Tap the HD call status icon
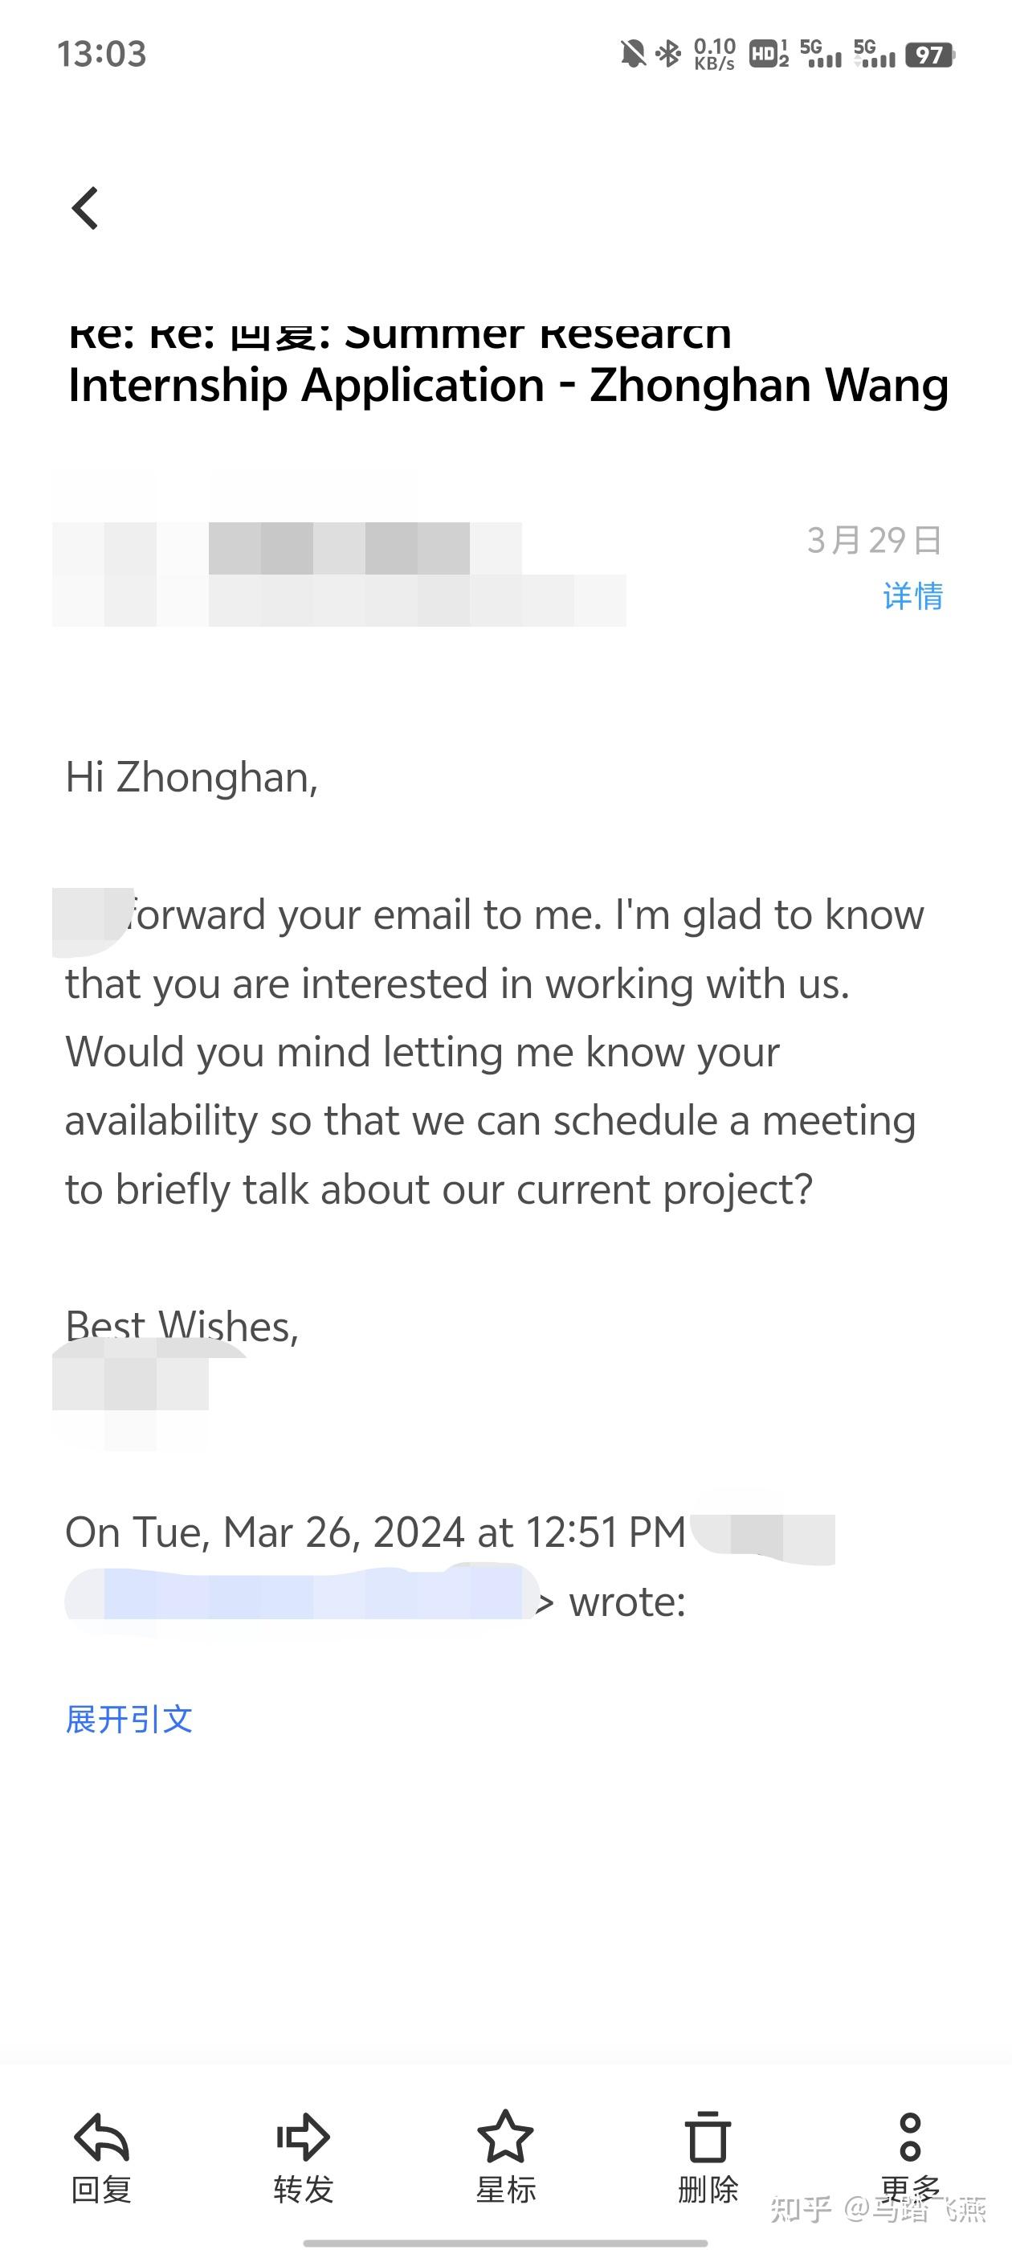Image resolution: width=1012 pixels, height=2250 pixels. tap(769, 54)
